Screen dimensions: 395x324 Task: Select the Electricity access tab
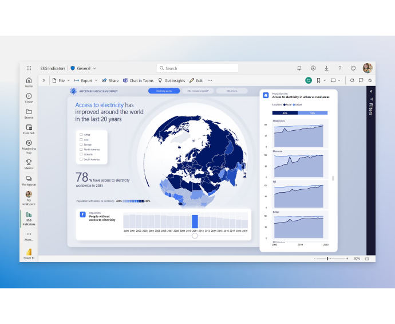(x=164, y=91)
